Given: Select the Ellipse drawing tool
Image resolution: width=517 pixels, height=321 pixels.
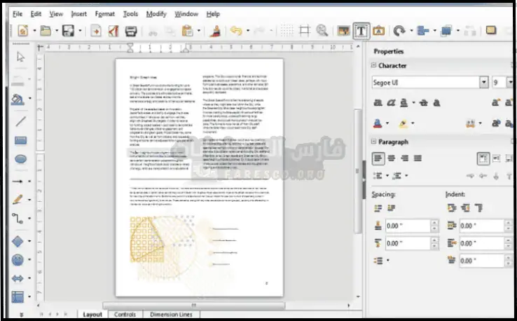Looking at the screenshot, I should tap(20, 160).
